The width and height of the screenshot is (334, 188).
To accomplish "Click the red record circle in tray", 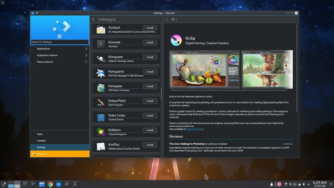I will coord(279,184).
